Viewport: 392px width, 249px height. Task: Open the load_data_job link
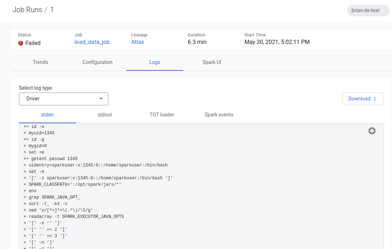92,42
